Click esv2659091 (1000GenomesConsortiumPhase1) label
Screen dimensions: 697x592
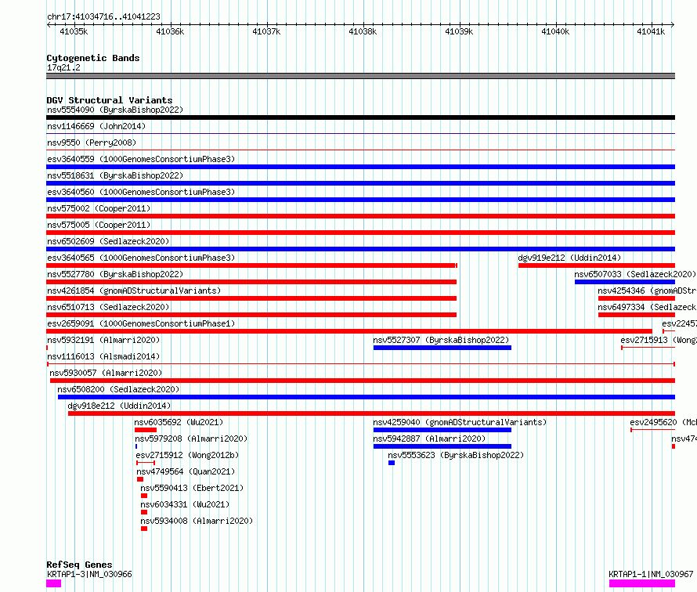pos(141,323)
